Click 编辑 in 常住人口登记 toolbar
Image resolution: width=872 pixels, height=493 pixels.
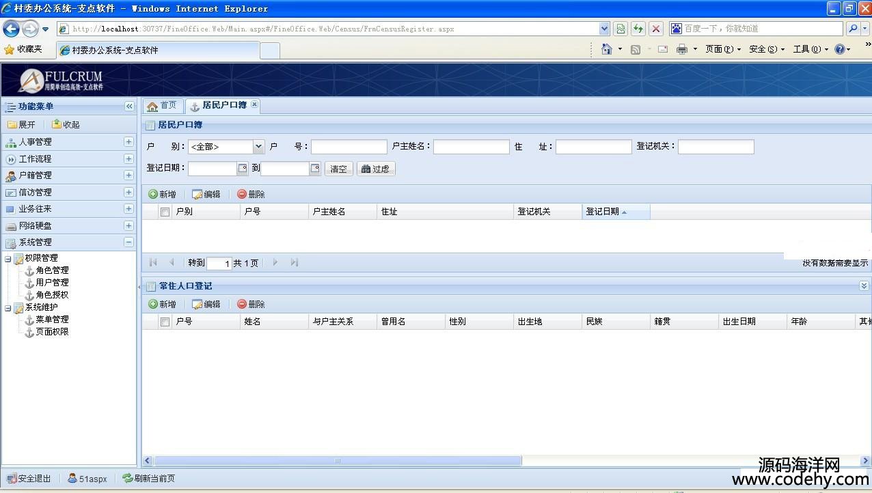206,305
